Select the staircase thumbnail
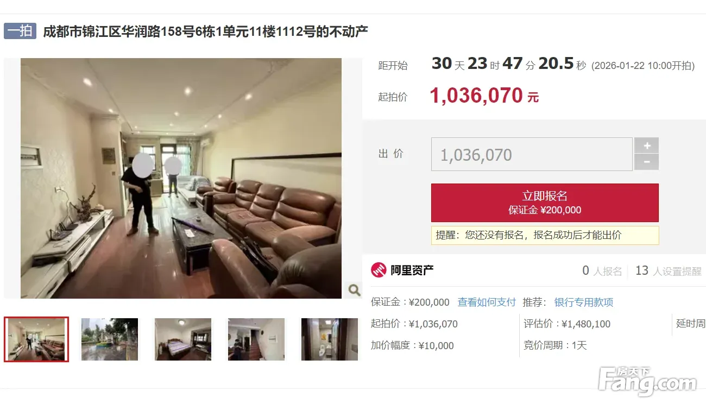706x404 pixels. 256,339
